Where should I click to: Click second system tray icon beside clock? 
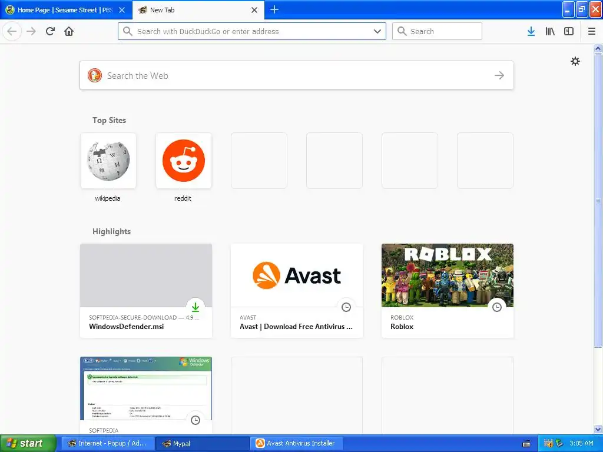click(x=559, y=443)
